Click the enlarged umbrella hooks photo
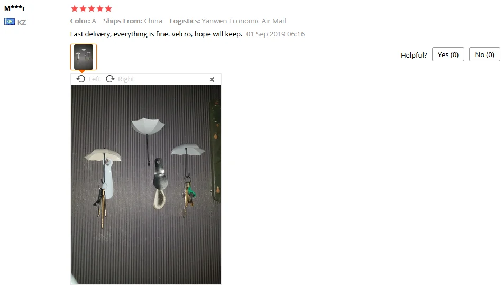This screenshot has height=285, width=504. click(145, 185)
